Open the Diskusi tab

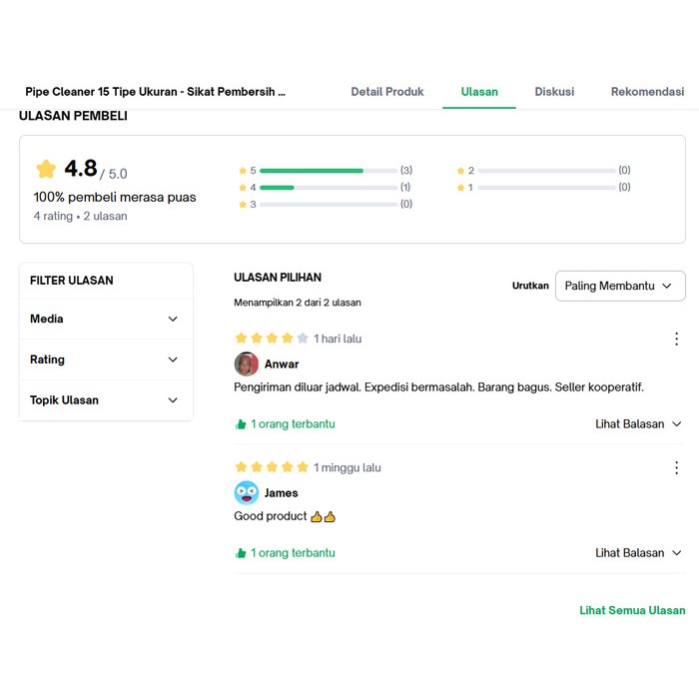click(554, 92)
